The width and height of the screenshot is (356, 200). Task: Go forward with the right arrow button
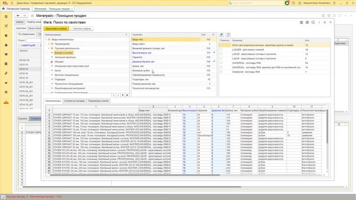coord(24,16)
